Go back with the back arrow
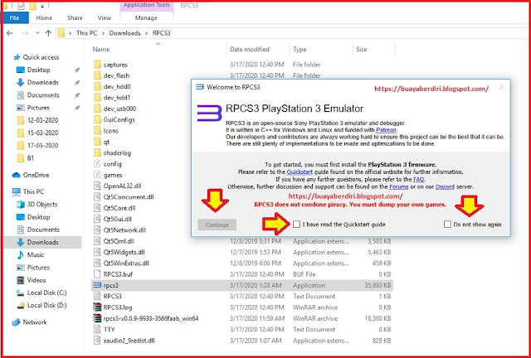The height and width of the screenshot is (358, 531). coord(10,33)
